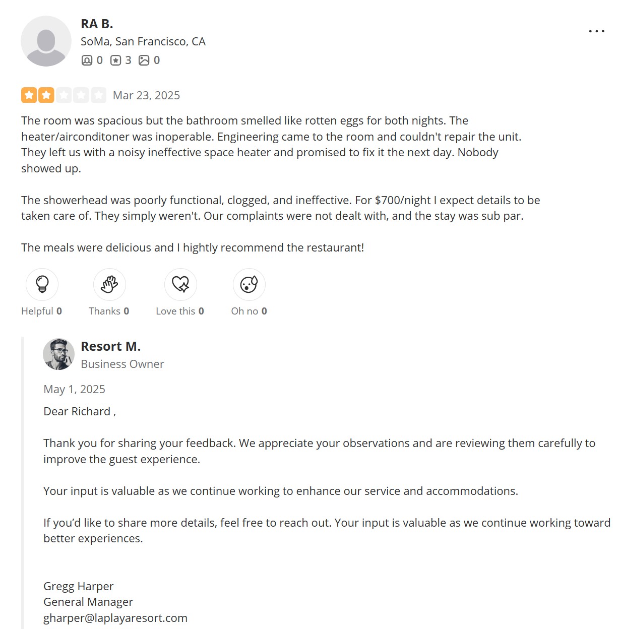This screenshot has width=620, height=629.
Task: Open RA B. reviewer profile name
Action: point(97,24)
